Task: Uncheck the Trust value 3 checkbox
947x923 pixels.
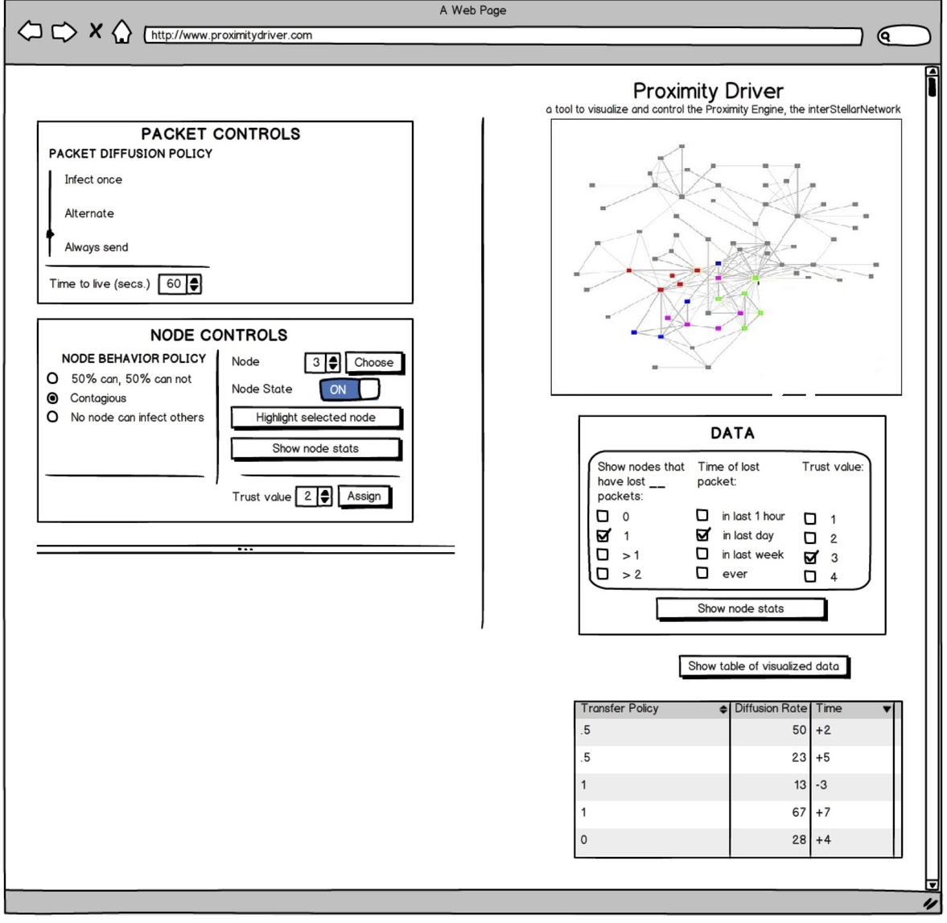Action: [x=811, y=558]
